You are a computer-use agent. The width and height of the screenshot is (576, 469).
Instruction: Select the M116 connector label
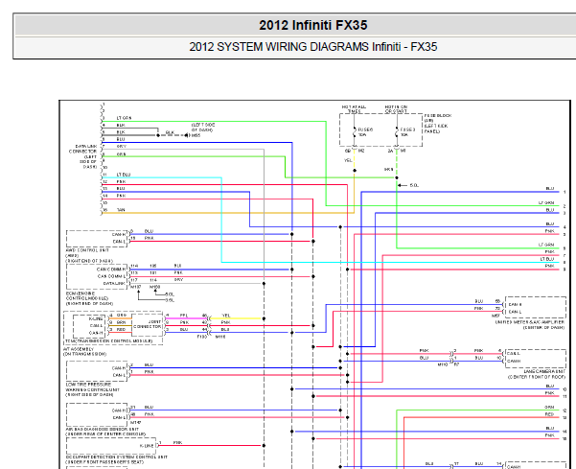click(x=220, y=337)
